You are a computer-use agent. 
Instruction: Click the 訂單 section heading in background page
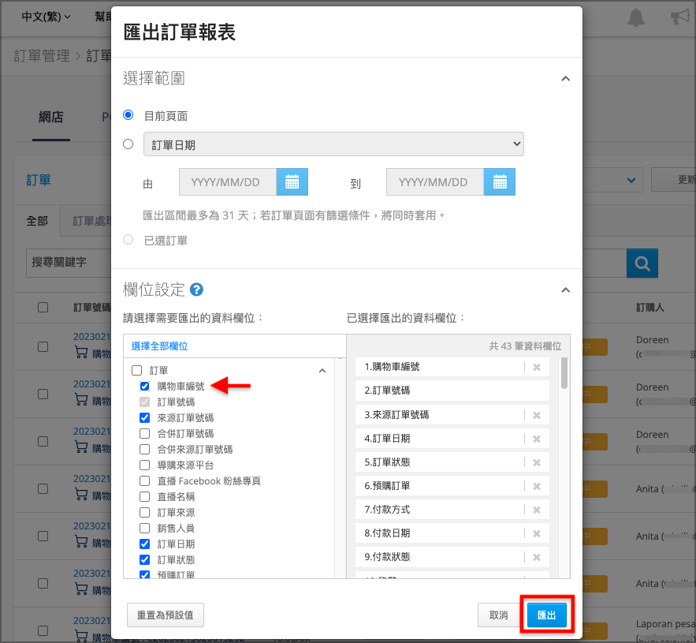pyautogui.click(x=39, y=180)
